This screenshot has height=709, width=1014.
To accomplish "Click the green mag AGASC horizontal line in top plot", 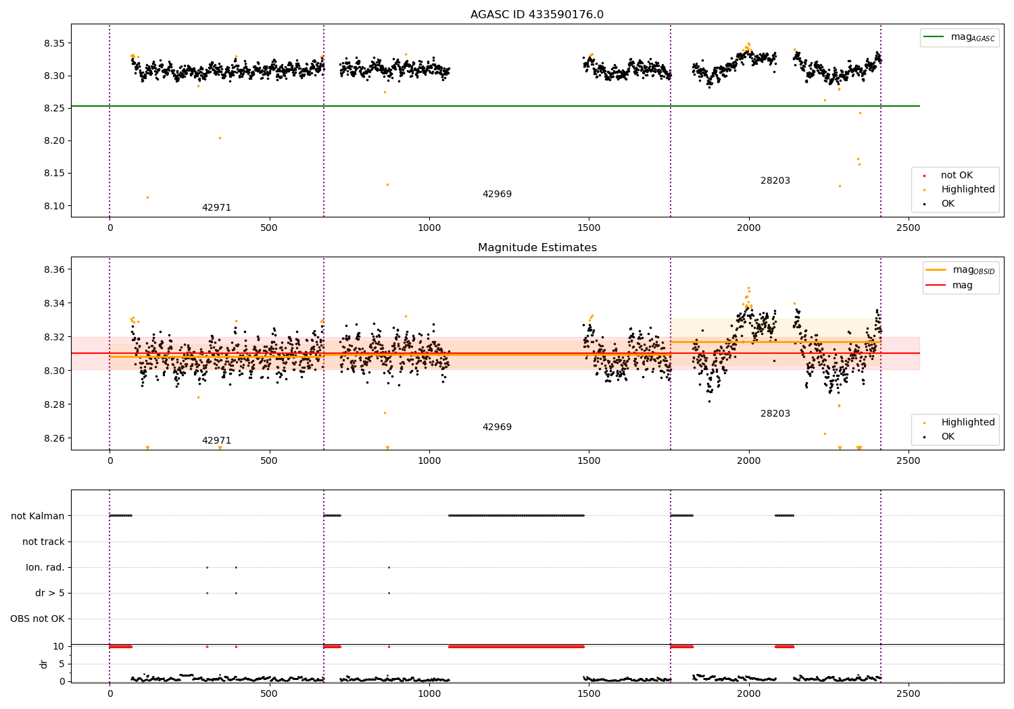I will point(496,106).
